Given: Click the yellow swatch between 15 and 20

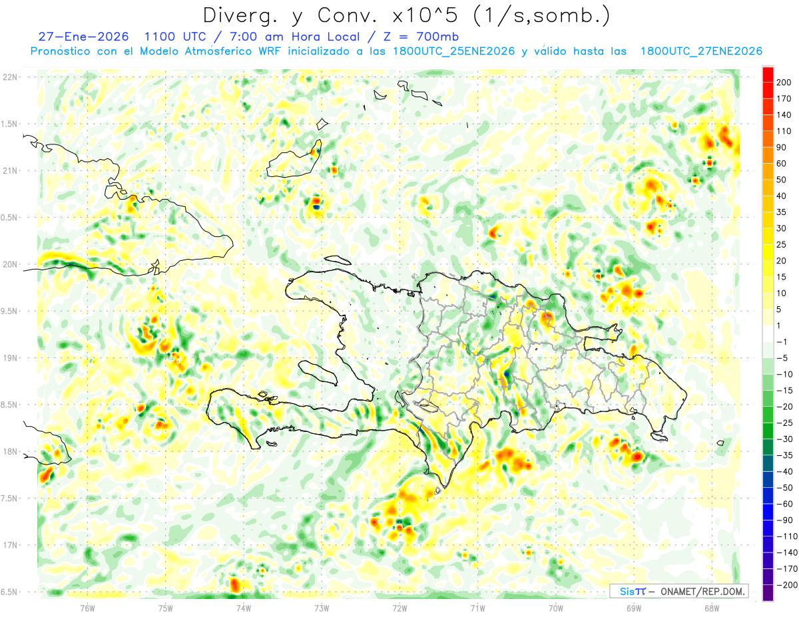Looking at the screenshot, I should (x=768, y=269).
